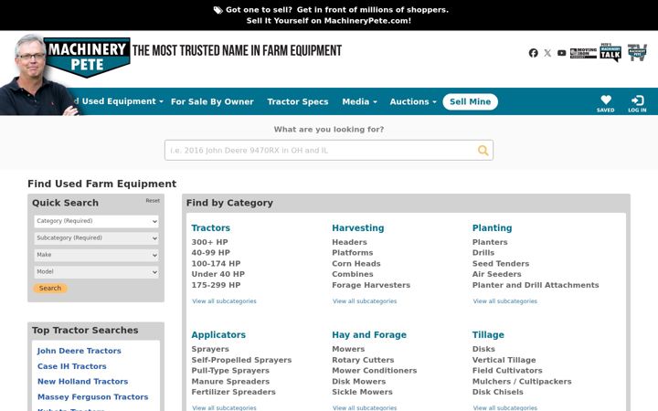Open Corn Heads subcategory
Screen dimensions: 658x411
pyautogui.click(x=356, y=263)
